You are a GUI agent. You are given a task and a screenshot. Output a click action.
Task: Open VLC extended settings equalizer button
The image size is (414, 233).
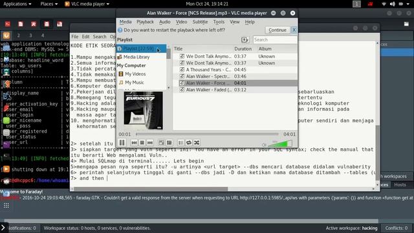169,142
